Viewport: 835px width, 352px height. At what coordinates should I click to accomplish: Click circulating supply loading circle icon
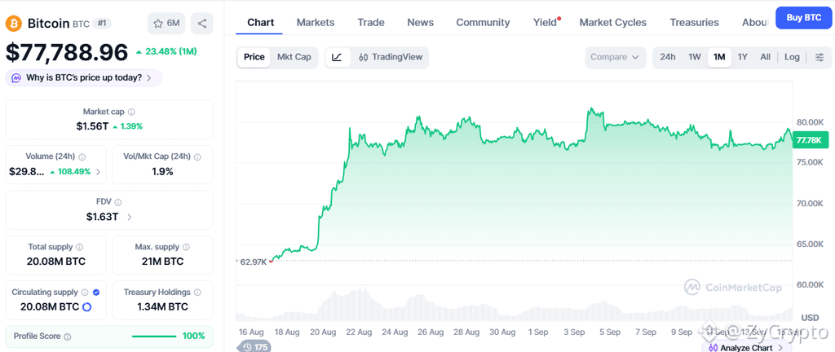pos(88,307)
